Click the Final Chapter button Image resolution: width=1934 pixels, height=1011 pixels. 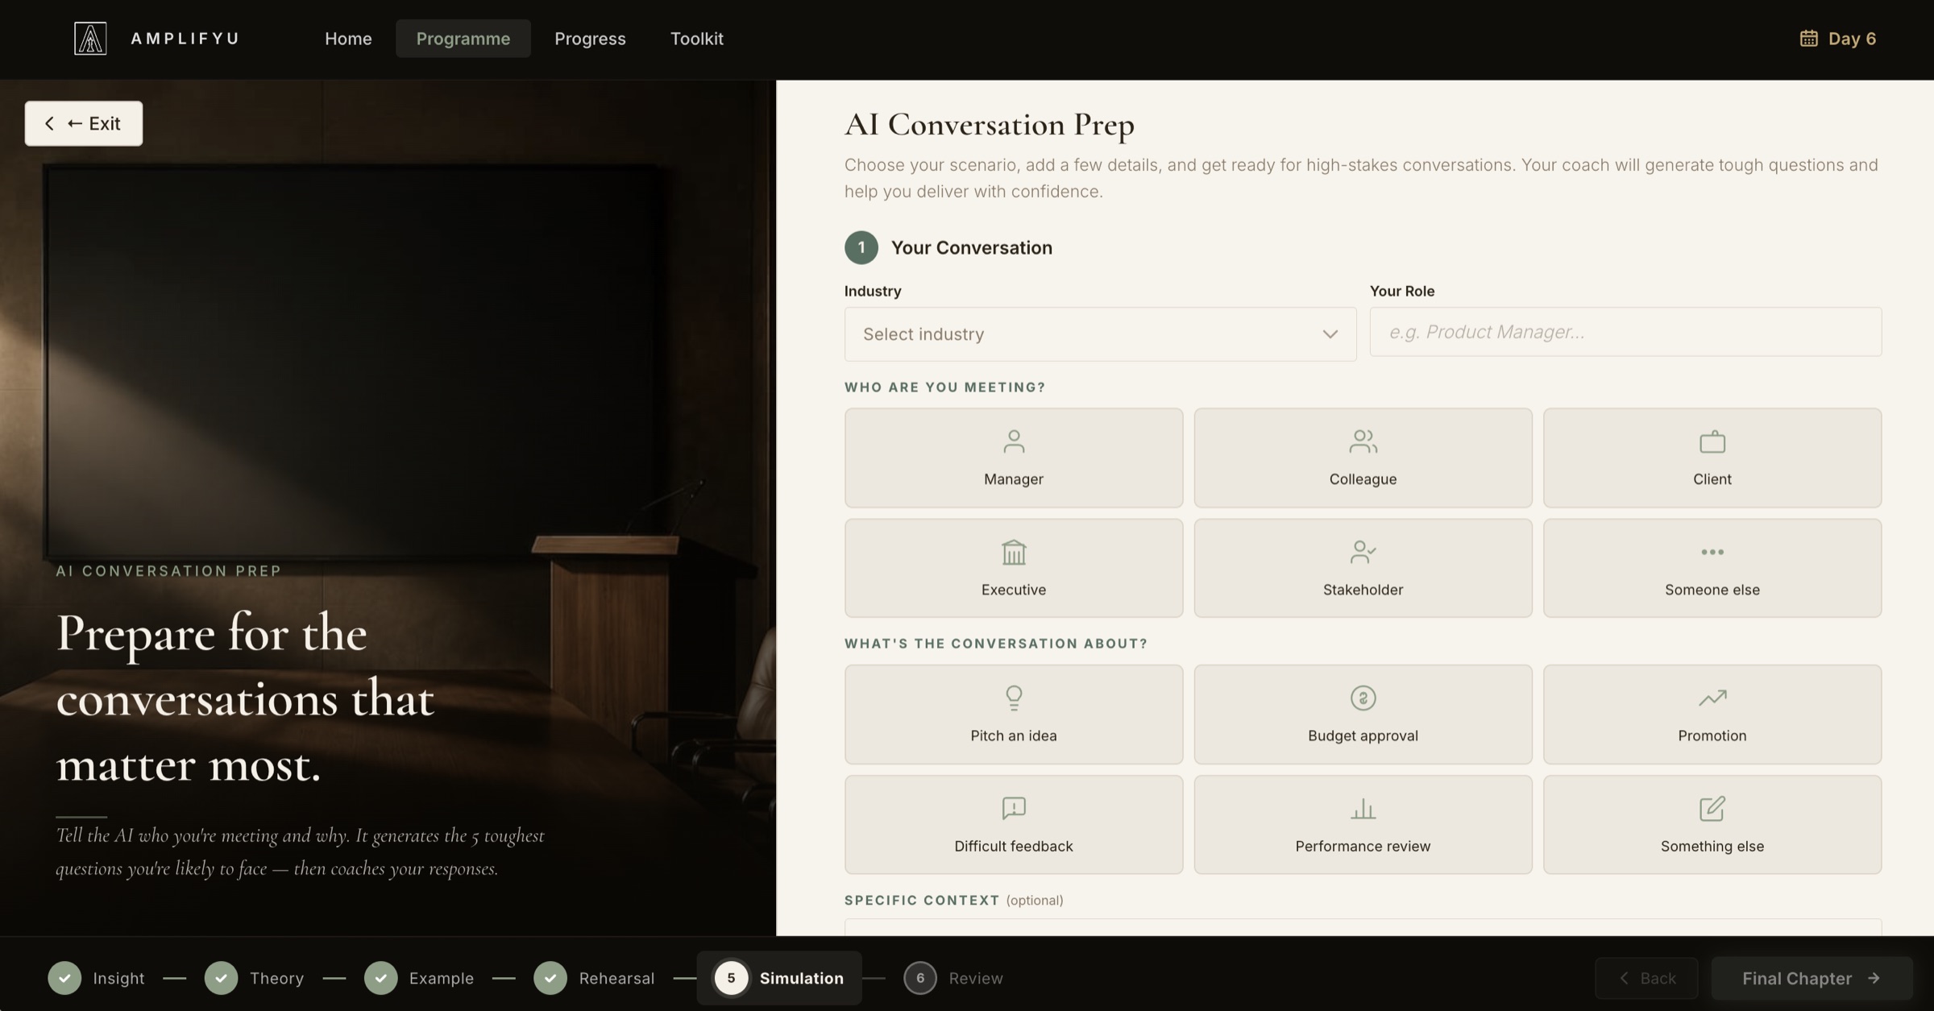click(x=1812, y=978)
